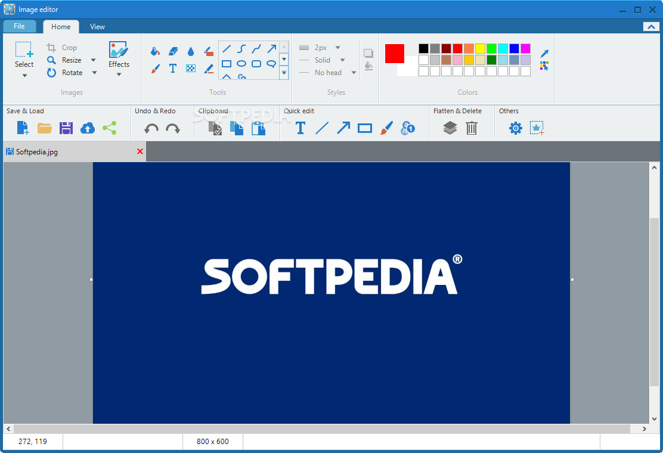This screenshot has height=453, width=663.
Task: Select the paintbrush tool in Tools group
Action: (155, 69)
